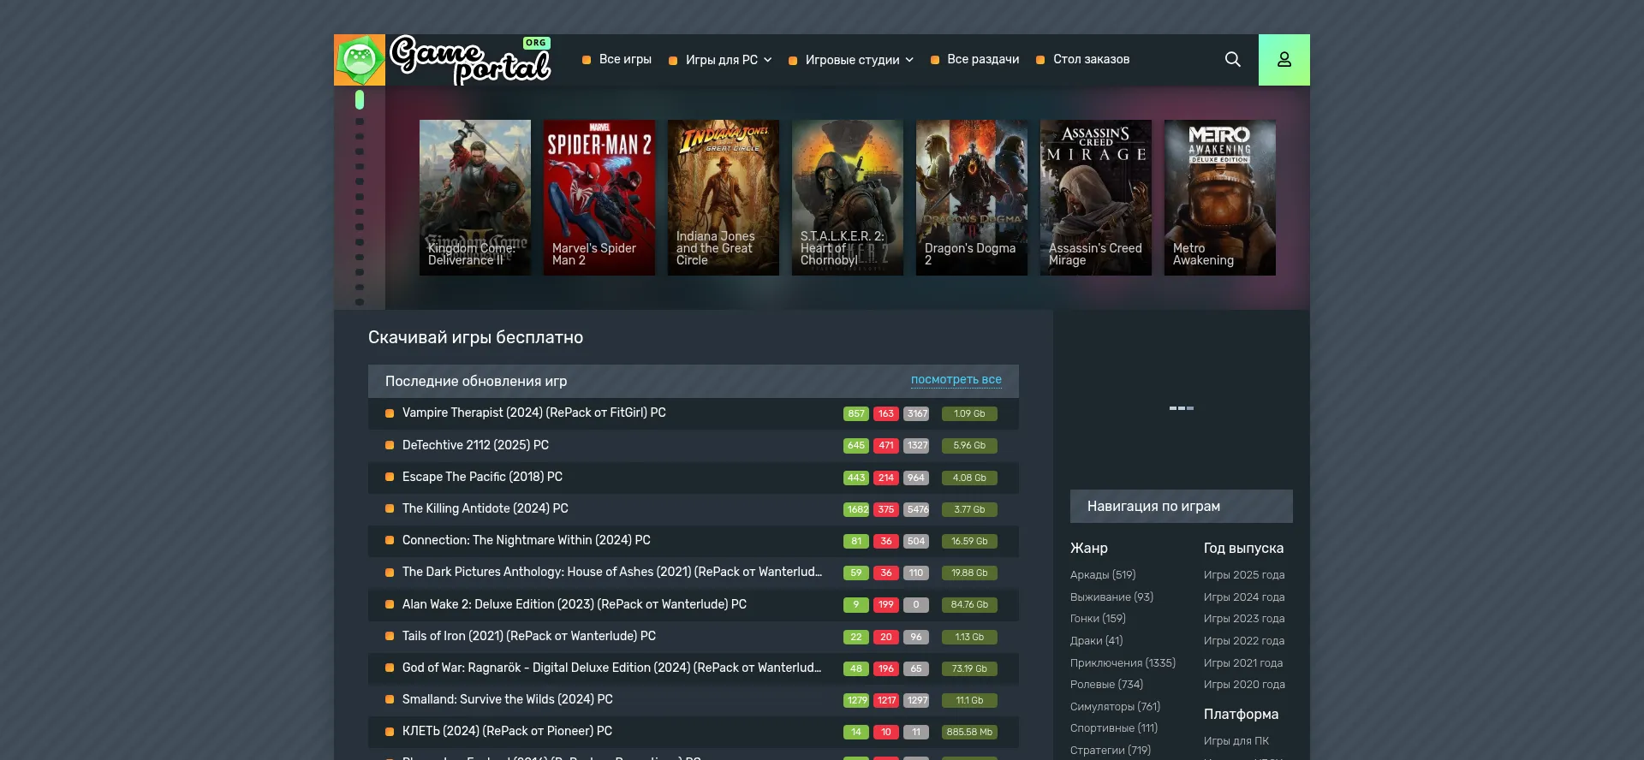Viewport: 1644px width, 760px height.
Task: Filter by Игры 2024 года
Action: (x=1244, y=597)
